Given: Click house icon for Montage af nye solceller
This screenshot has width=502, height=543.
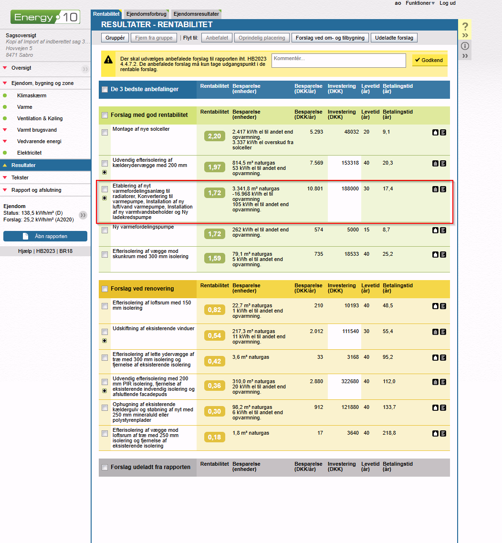Looking at the screenshot, I should click(x=435, y=133).
